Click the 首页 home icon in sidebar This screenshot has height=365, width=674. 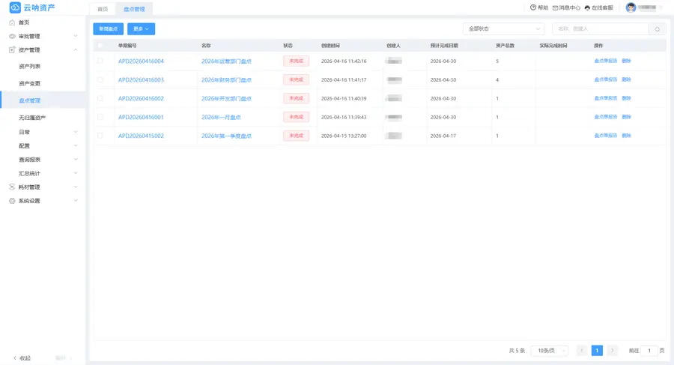pos(12,22)
